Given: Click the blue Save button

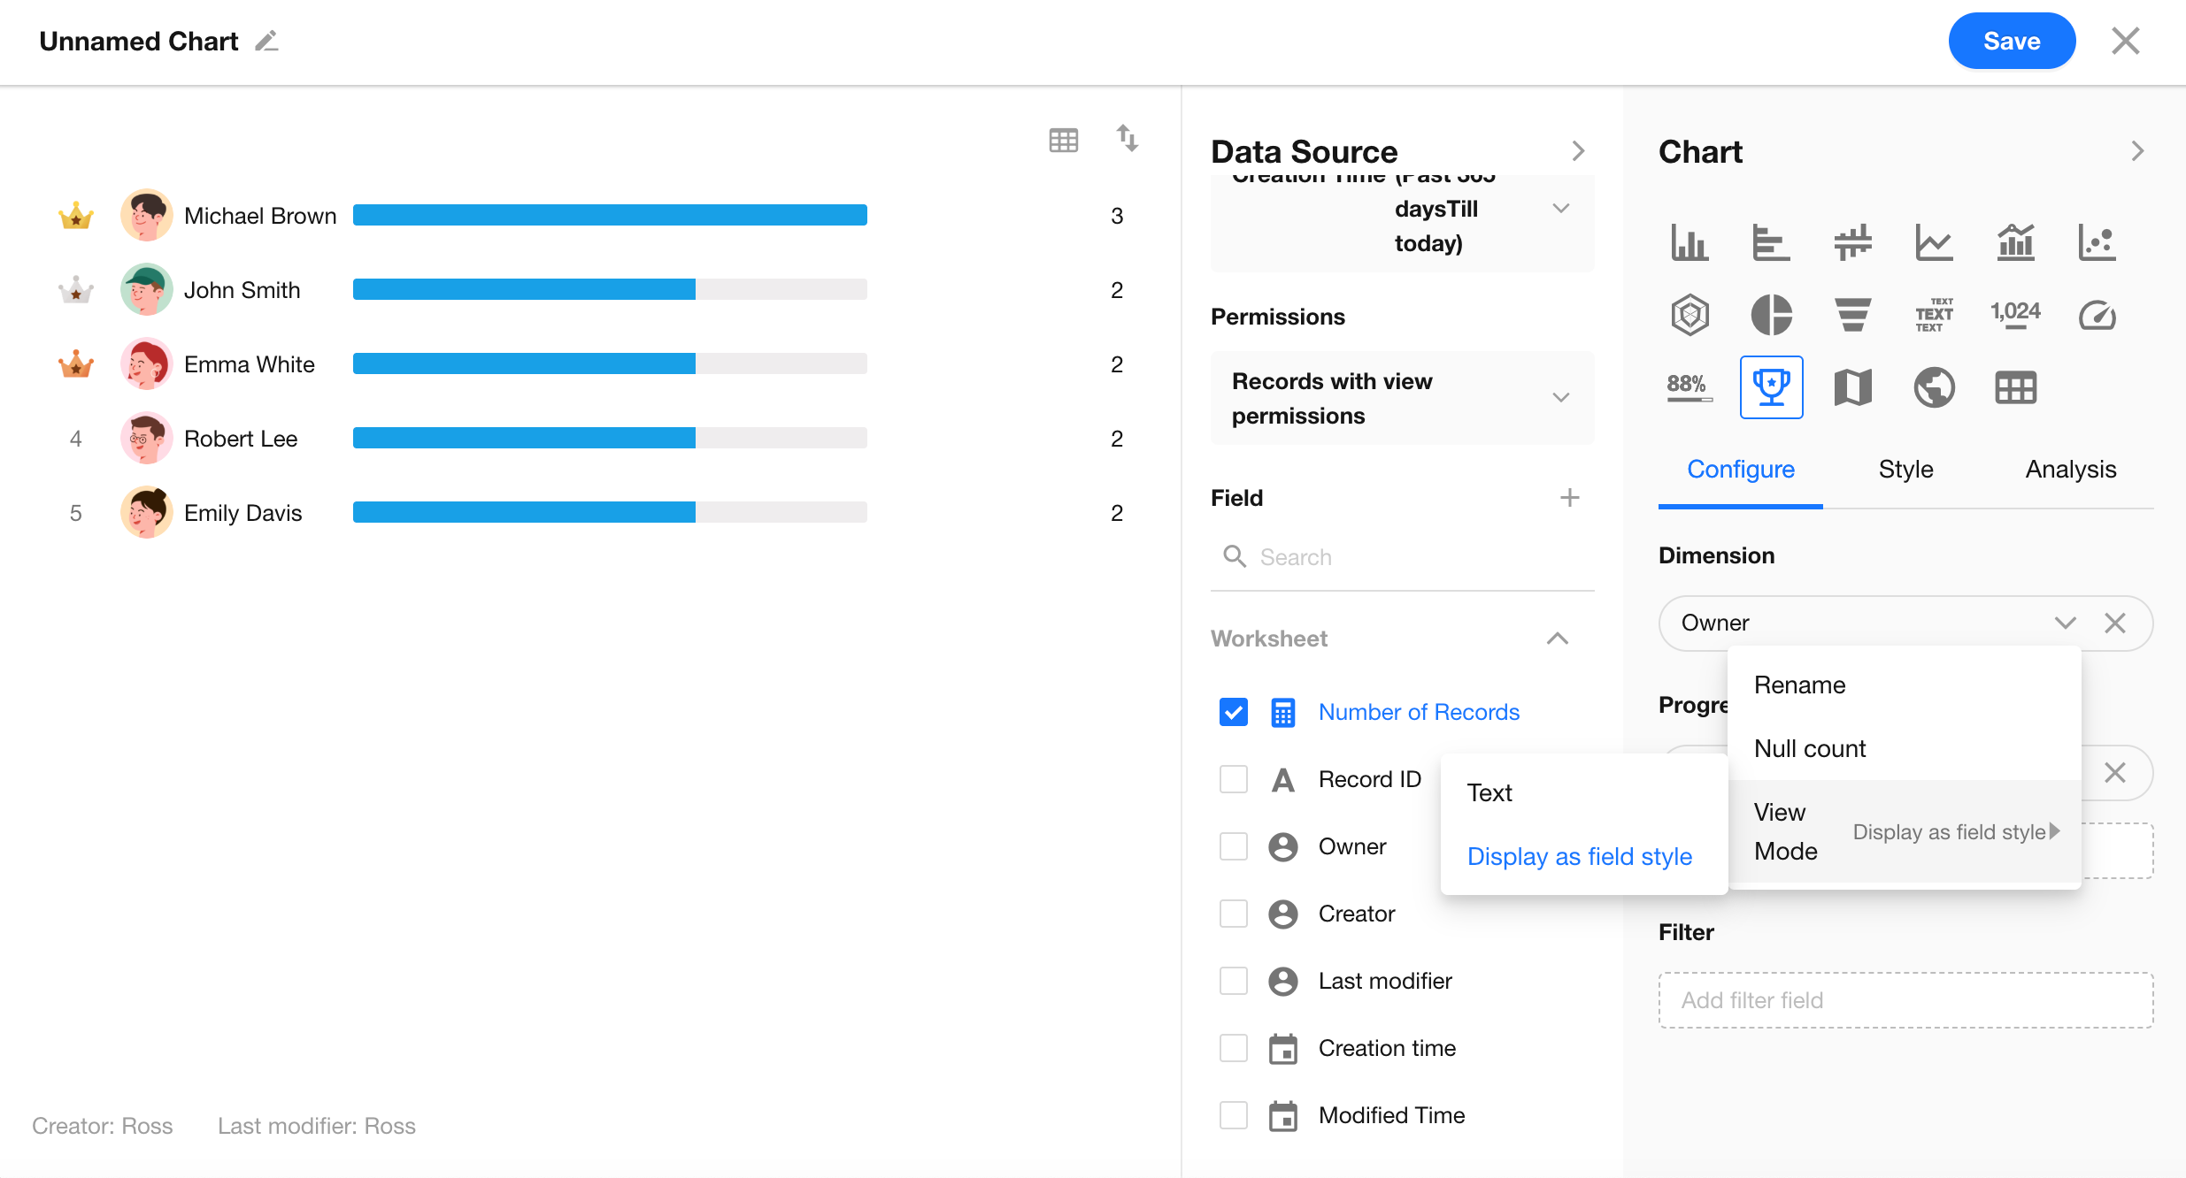Looking at the screenshot, I should pyautogui.click(x=2011, y=42).
